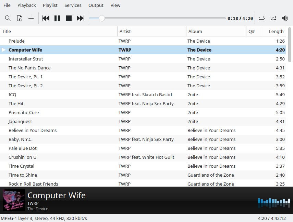Click The Device album art thumbnail
This screenshot has width=293, height=222.
click(14, 200)
